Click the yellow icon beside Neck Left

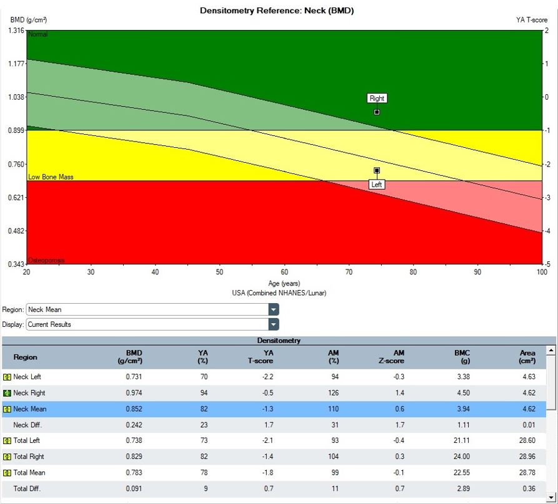pyautogui.click(x=7, y=377)
